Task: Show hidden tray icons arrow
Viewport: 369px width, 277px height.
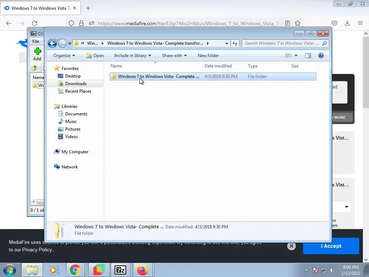Action: point(306,270)
